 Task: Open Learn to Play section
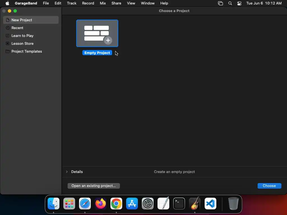tap(31, 36)
